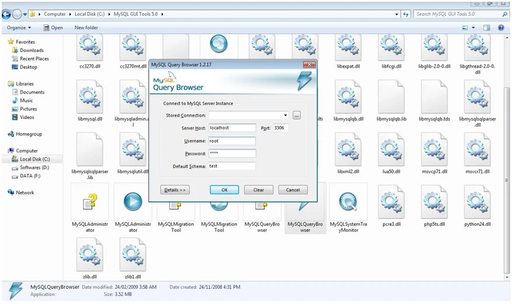The image size is (512, 304).
Task: Select the libxml2.dll file icon
Action: (348, 149)
